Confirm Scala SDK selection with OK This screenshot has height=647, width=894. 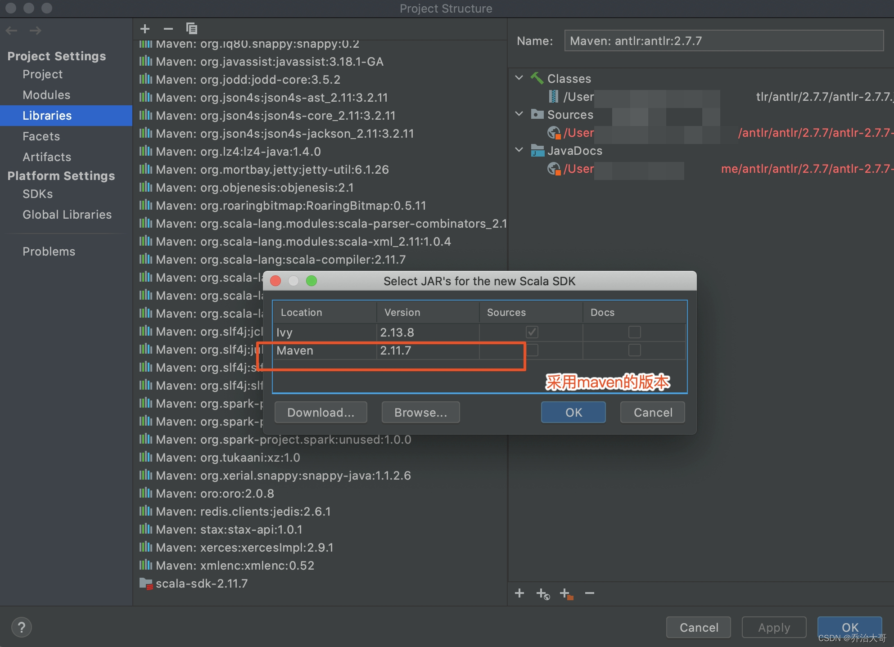[x=573, y=412]
